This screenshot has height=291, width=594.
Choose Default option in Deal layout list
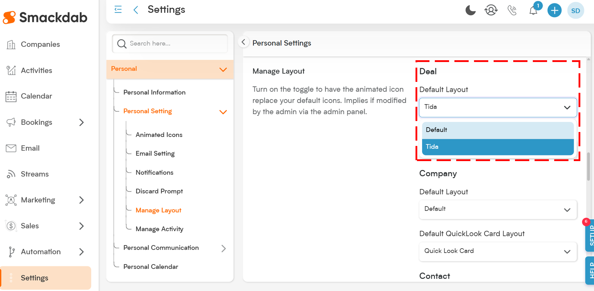497,130
